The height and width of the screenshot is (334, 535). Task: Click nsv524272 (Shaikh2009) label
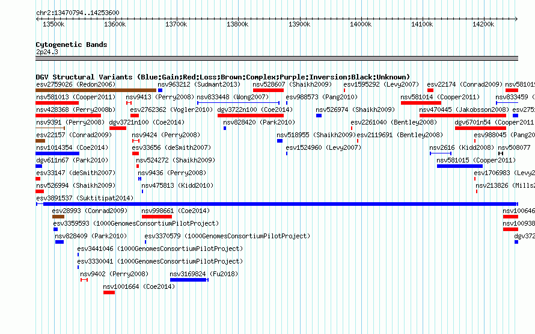tap(176, 160)
